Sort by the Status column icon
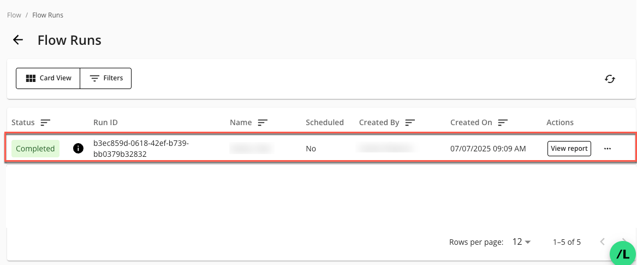The image size is (637, 265). click(46, 122)
